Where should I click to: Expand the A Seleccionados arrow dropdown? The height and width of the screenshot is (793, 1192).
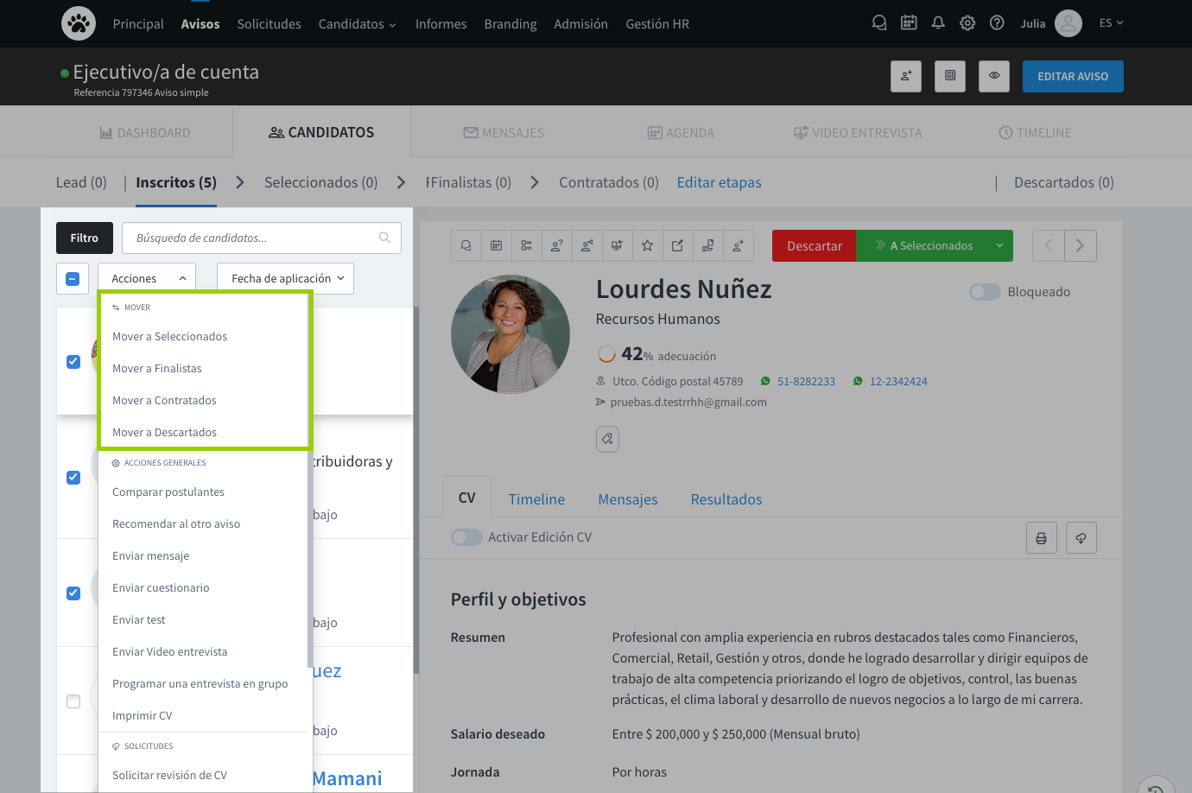coord(999,246)
